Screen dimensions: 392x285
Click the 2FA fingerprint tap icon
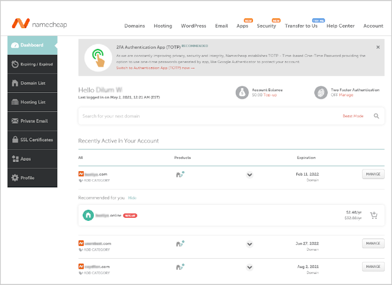[x=98, y=58]
